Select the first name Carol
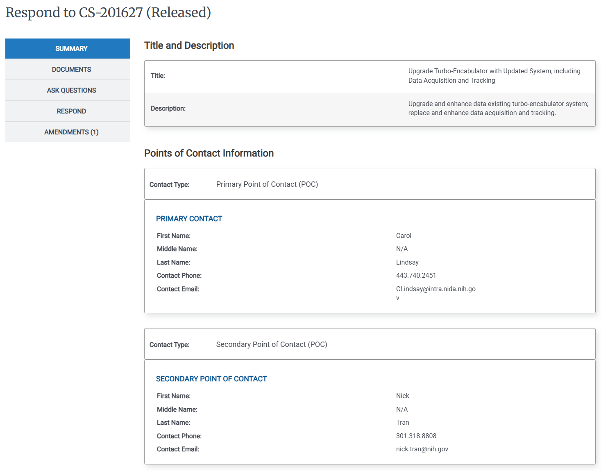 (x=404, y=235)
